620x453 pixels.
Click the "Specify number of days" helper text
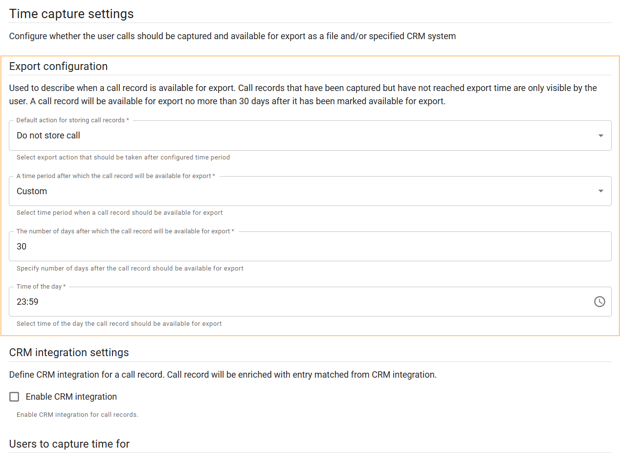130,269
